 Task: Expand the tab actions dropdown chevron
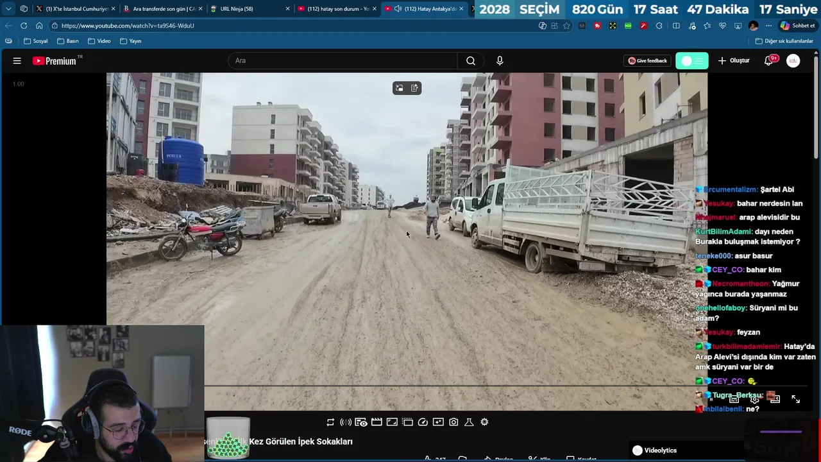click(x=8, y=9)
